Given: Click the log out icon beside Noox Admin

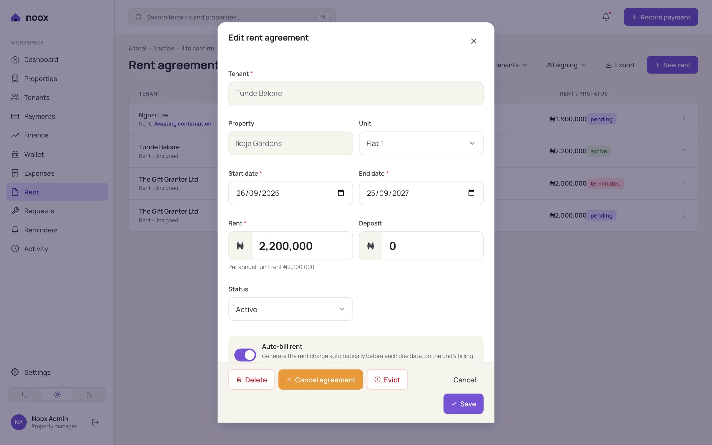Looking at the screenshot, I should coord(95,422).
